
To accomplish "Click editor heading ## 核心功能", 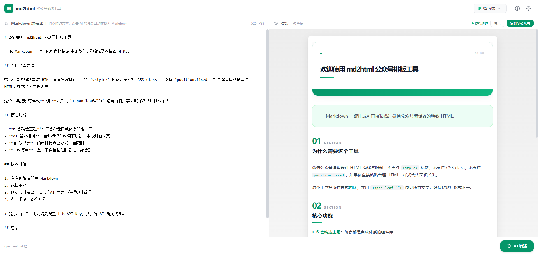I will tap(15, 115).
